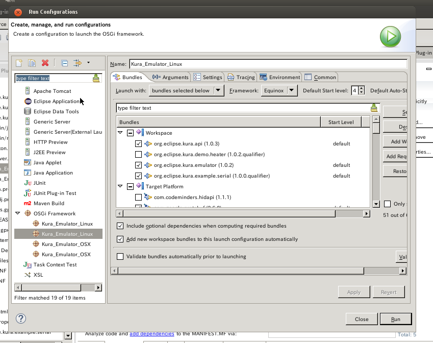Open the Framework Equinox dropdown
The width and height of the screenshot is (433, 343).
point(279,90)
